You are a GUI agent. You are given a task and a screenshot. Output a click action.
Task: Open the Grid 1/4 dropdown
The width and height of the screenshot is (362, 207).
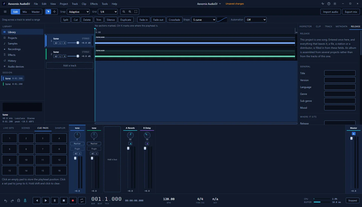click(x=108, y=12)
